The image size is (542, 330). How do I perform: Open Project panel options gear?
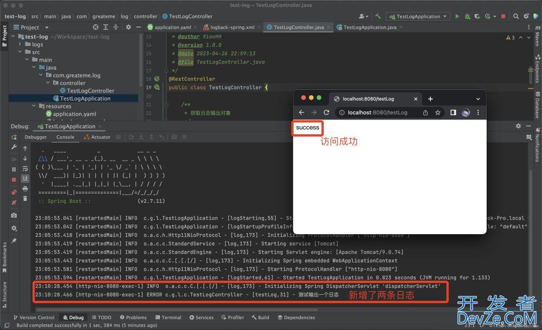[128, 27]
